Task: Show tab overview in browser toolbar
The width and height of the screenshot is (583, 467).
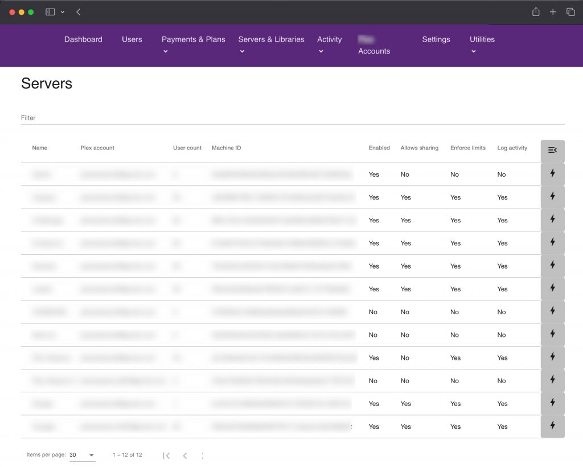Action: [570, 12]
